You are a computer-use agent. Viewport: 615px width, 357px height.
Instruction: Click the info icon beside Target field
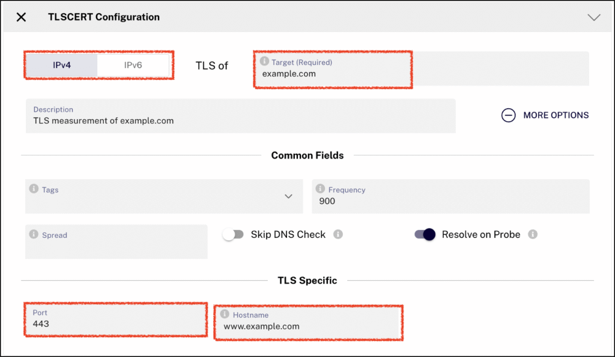pyautogui.click(x=264, y=62)
